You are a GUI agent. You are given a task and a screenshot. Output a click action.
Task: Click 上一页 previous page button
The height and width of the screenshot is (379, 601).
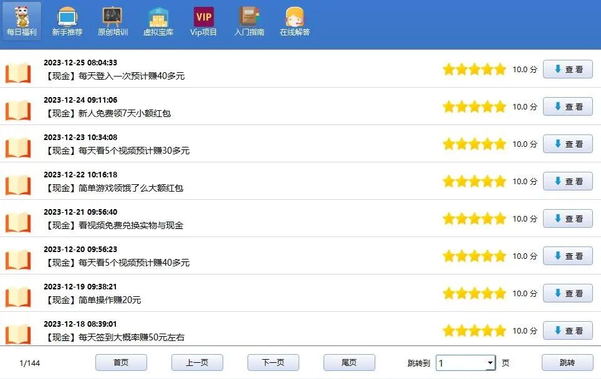pyautogui.click(x=197, y=362)
